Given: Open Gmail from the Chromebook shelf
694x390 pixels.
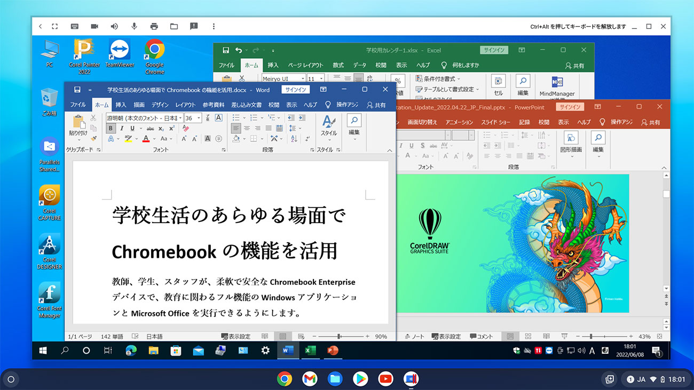Looking at the screenshot, I should click(310, 379).
